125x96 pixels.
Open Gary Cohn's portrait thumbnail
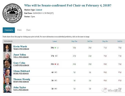(x=7, y=64)
